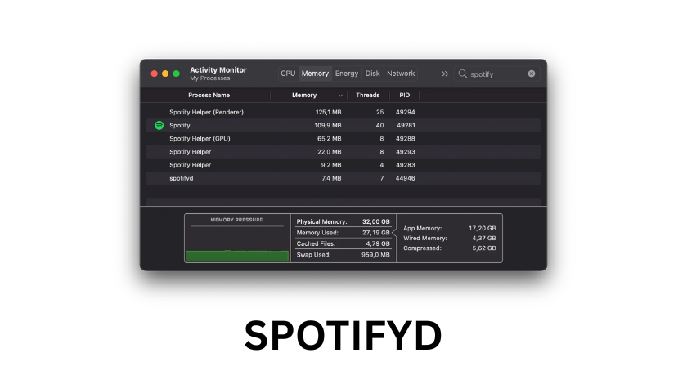Click the Physical Memory 32,00 GB value
The width and height of the screenshot is (687, 384).
coord(376,221)
